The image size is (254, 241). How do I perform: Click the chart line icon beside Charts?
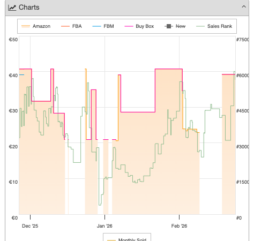12,7
